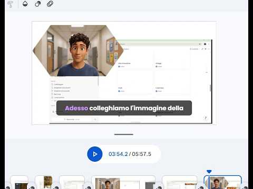Image resolution: width=253 pixels, height=189 pixels.
Task: Click the total duration 05:57.5
Action: point(141,154)
